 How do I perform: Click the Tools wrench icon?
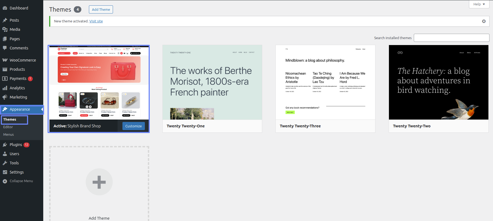coord(5,163)
